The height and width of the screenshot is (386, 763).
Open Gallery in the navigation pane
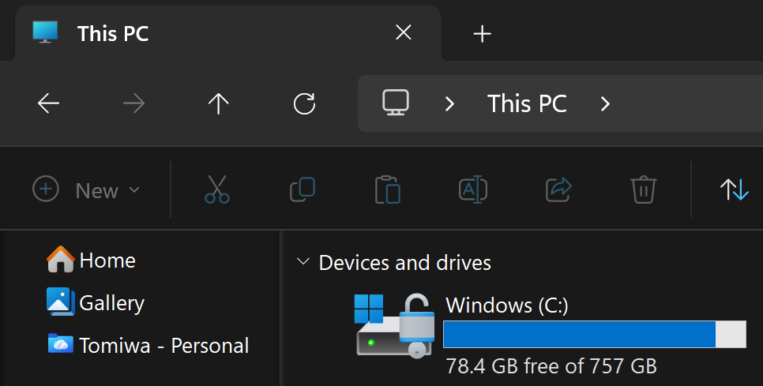[x=96, y=302]
